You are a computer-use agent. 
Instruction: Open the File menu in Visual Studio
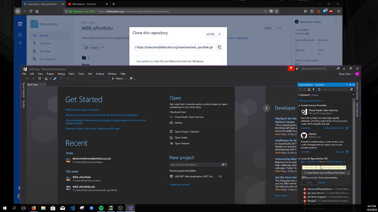click(x=24, y=74)
